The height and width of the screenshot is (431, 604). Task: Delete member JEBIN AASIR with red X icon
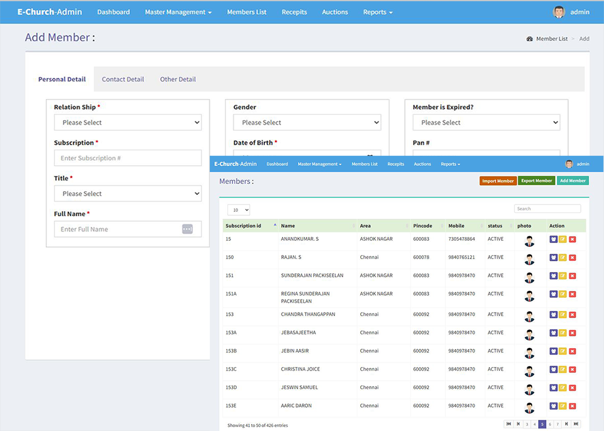[x=572, y=351]
